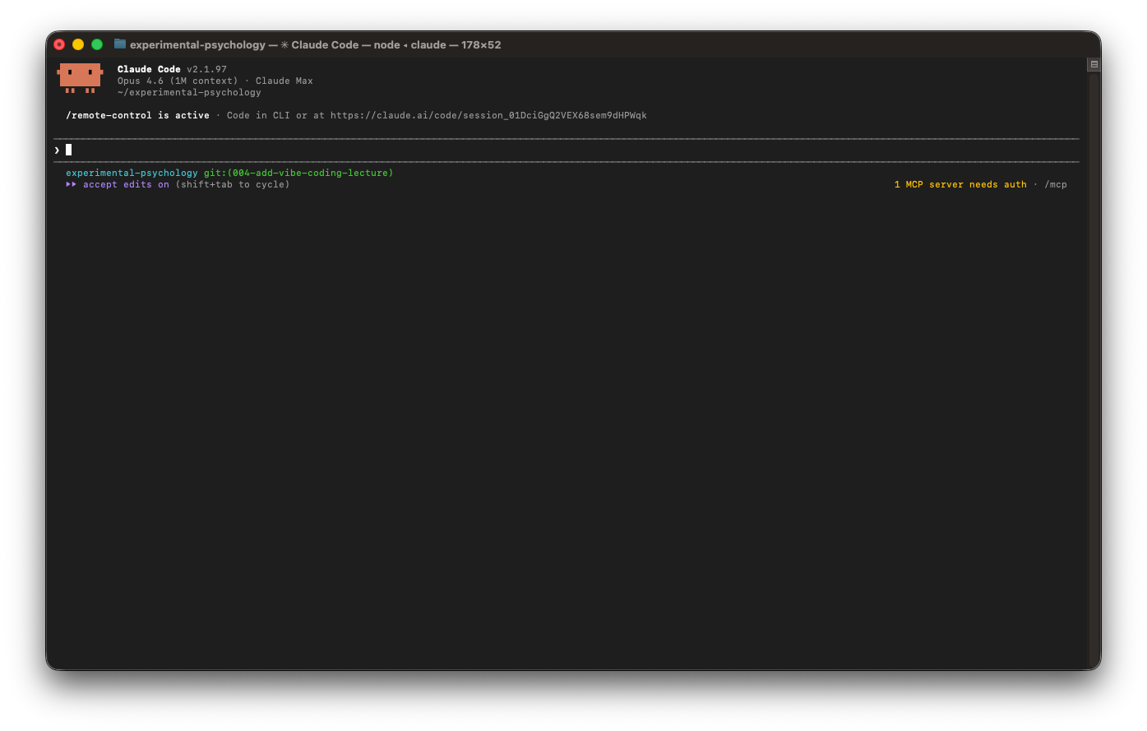Click the folder icon in the title bar

pyautogui.click(x=120, y=44)
